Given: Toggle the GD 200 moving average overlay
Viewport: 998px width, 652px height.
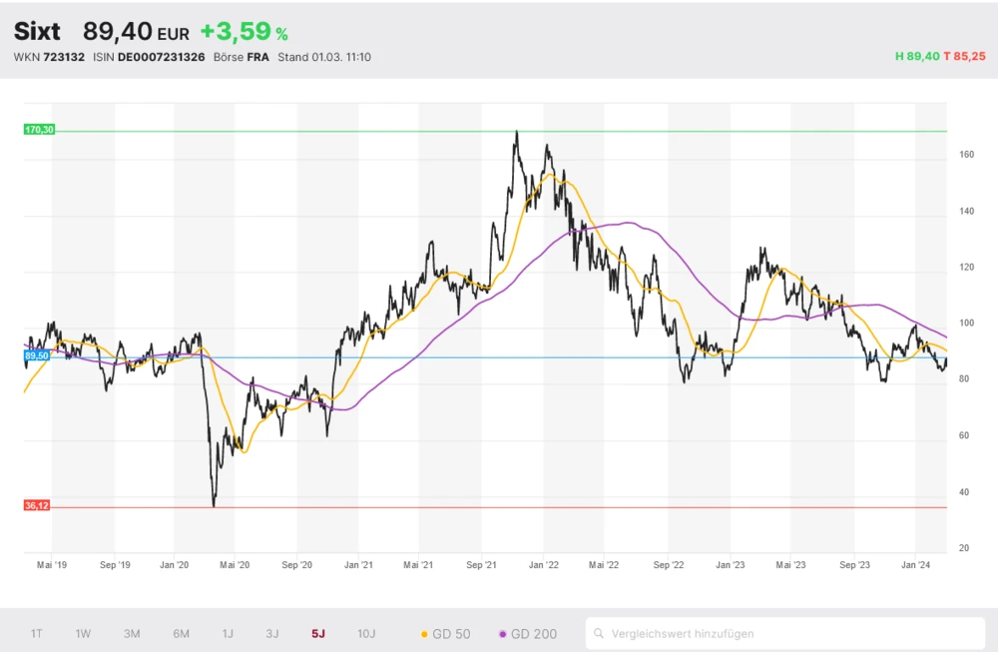Looking at the screenshot, I should pos(530,633).
